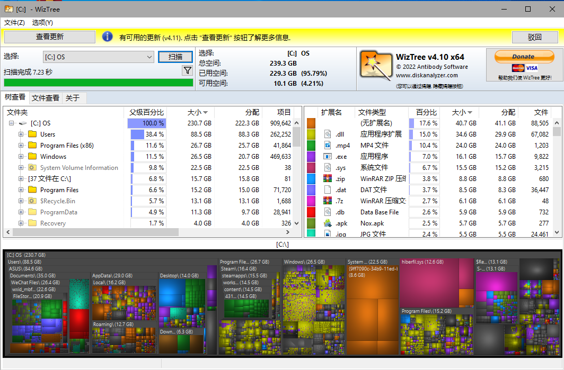Switch to the 文件查看 tab
564x370 pixels.
[x=46, y=98]
